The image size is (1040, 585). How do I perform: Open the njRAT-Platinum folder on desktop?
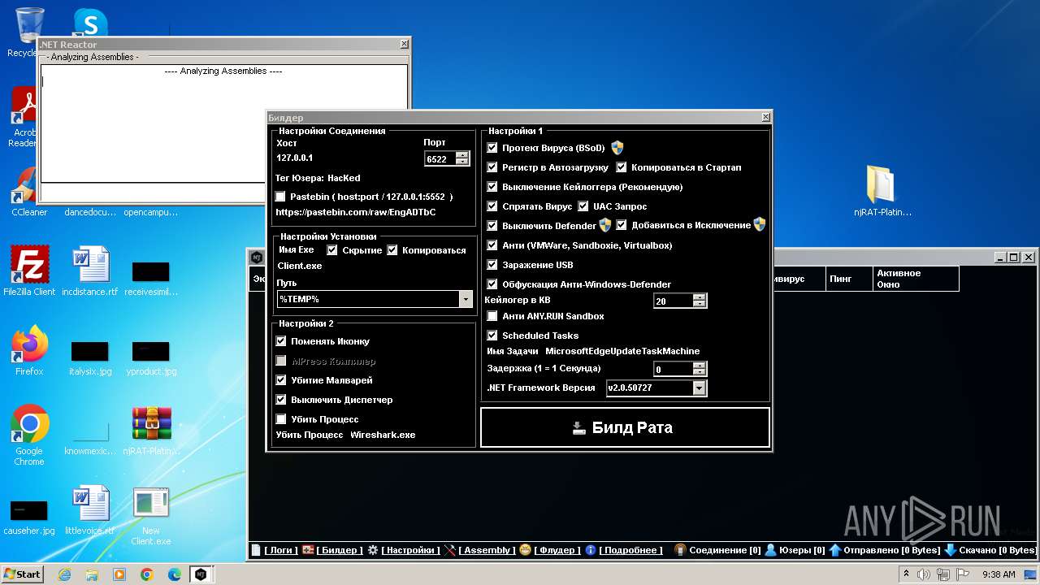[882, 192]
